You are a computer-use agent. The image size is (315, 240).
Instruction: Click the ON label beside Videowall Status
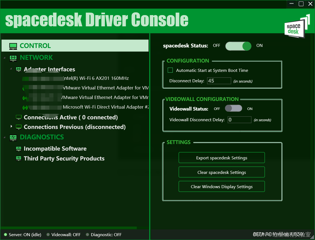point(250,109)
